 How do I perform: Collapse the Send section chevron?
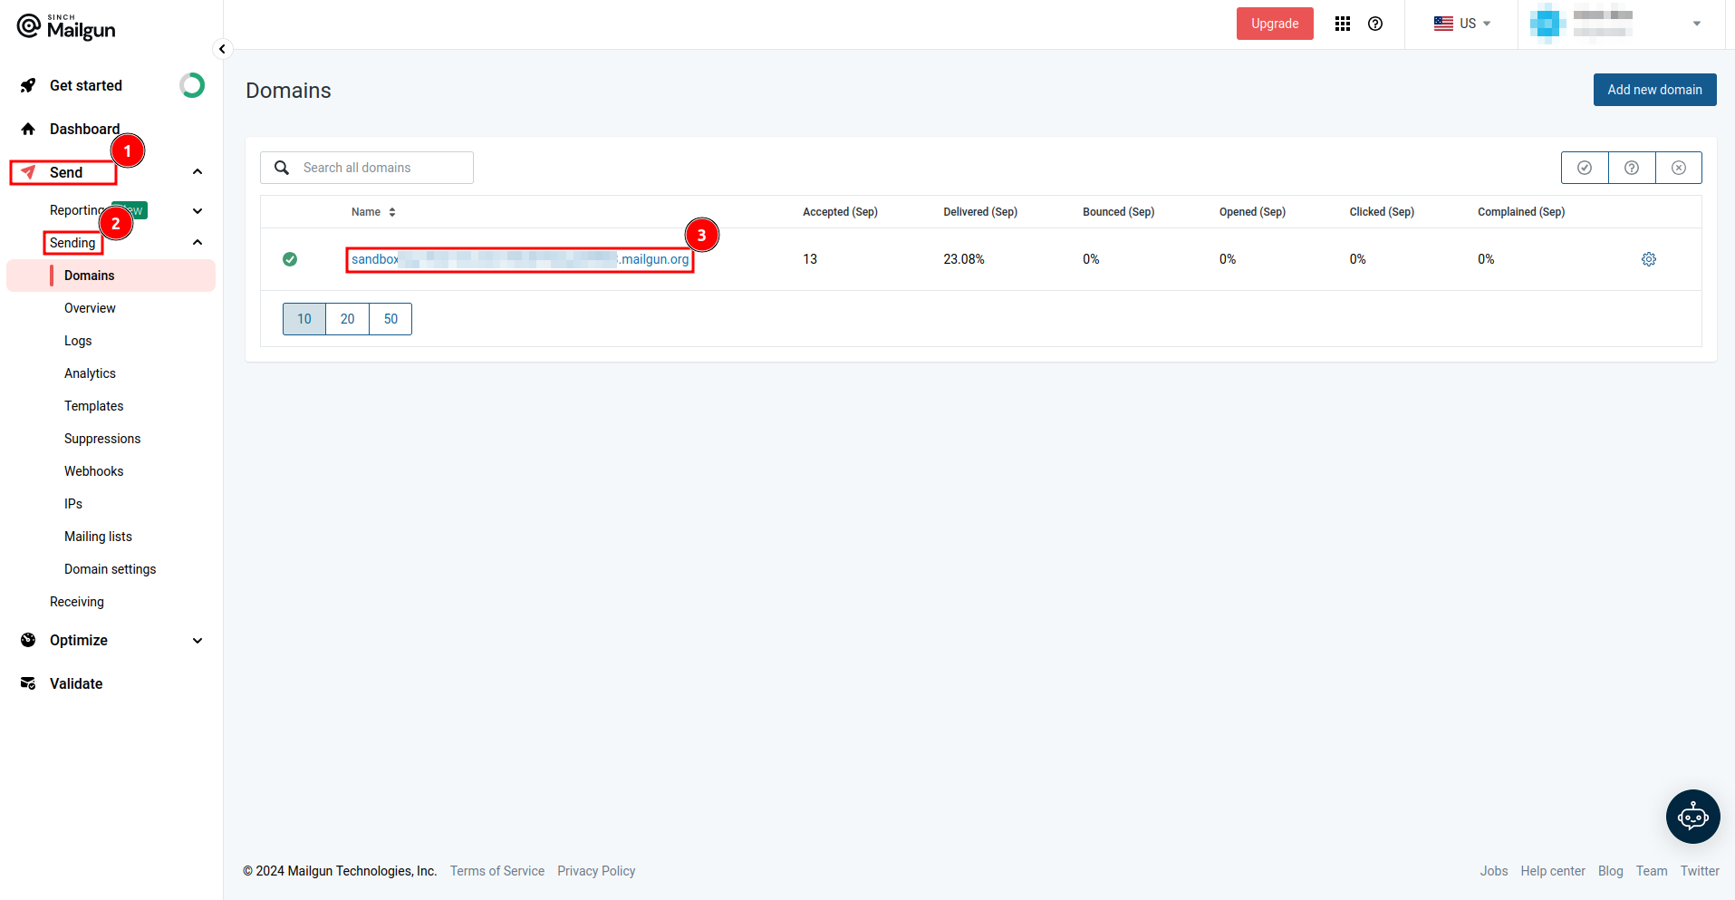click(198, 172)
